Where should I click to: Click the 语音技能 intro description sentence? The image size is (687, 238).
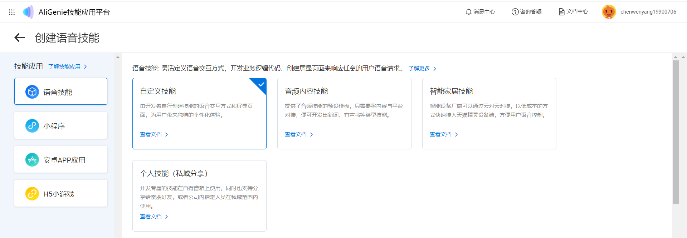[268, 68]
